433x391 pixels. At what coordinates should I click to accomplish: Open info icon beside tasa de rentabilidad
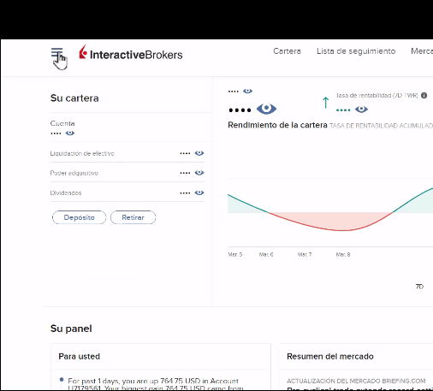coord(424,95)
